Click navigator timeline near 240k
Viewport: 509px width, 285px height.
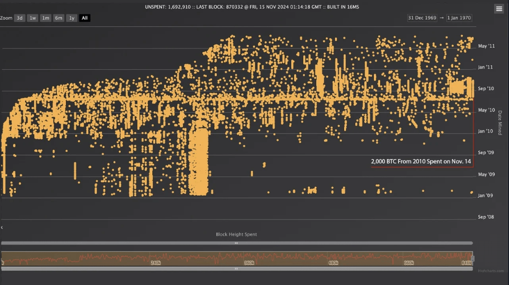tap(156, 263)
